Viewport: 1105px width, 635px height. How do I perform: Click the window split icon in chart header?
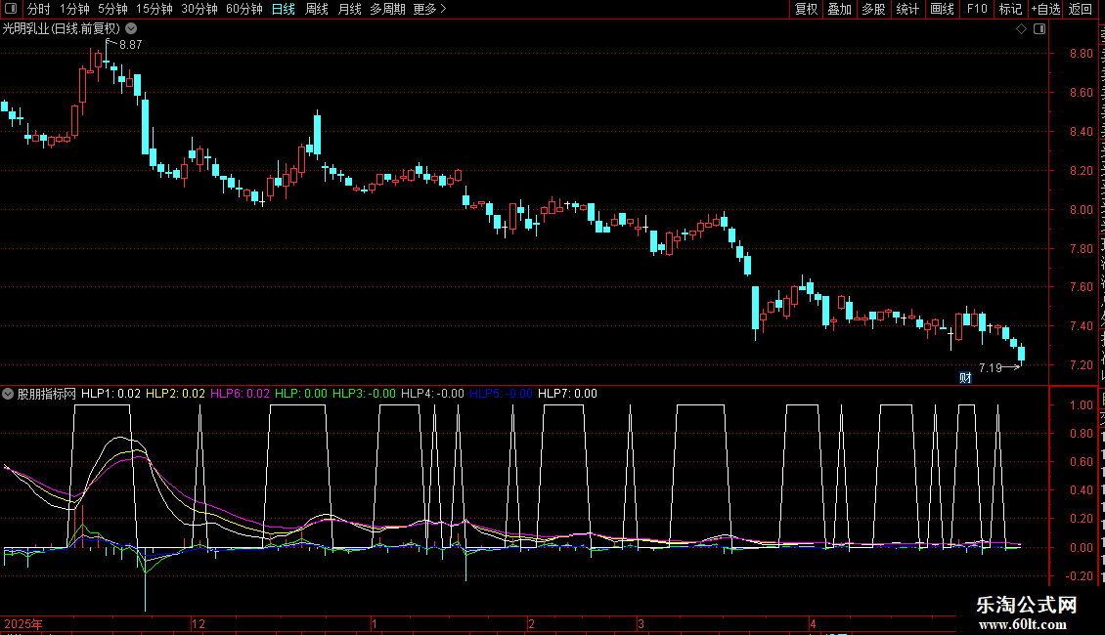point(1039,29)
